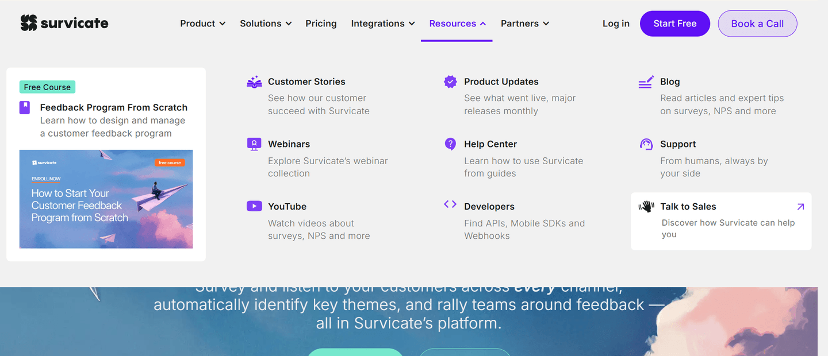The height and width of the screenshot is (356, 828).
Task: Click 'Watch videos about surveys' description
Action: 319,230
